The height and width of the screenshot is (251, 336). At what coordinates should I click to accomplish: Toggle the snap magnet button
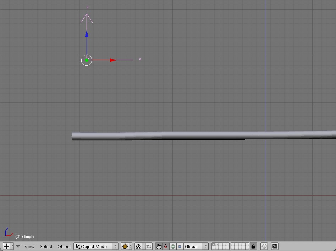[x=264, y=246]
